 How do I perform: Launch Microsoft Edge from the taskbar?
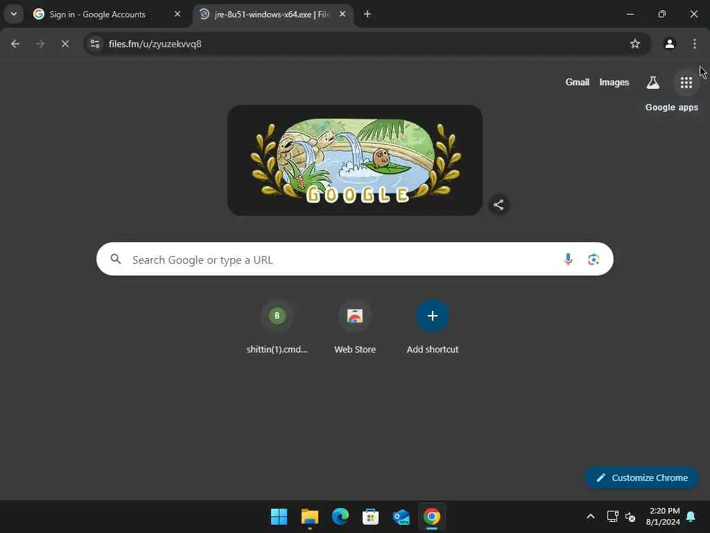pyautogui.click(x=340, y=516)
